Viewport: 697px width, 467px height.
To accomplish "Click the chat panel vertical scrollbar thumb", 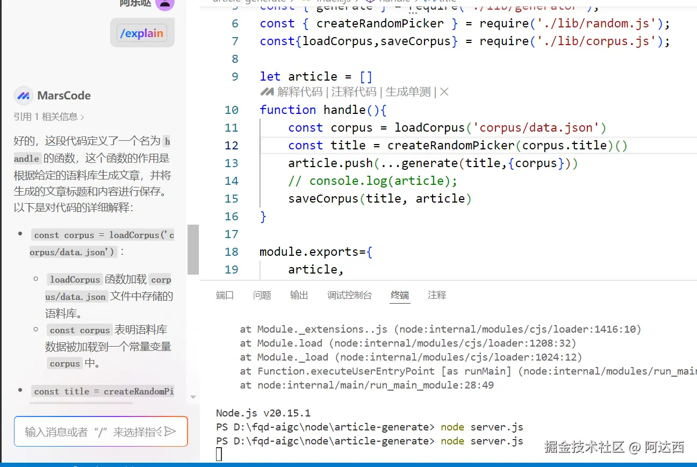I will [193, 249].
